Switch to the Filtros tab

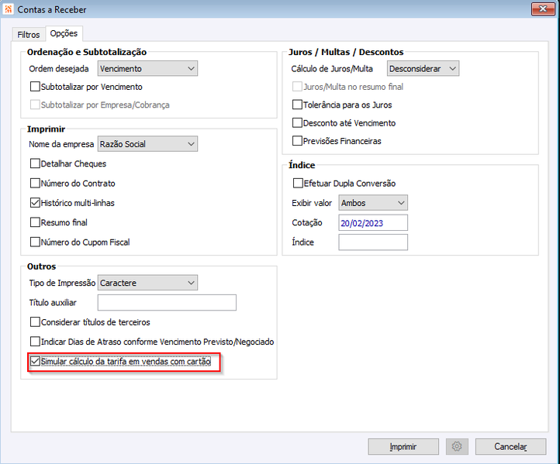point(29,35)
